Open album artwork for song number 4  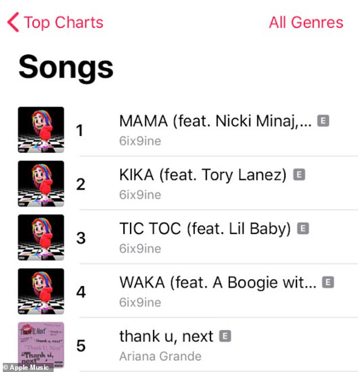(x=41, y=291)
